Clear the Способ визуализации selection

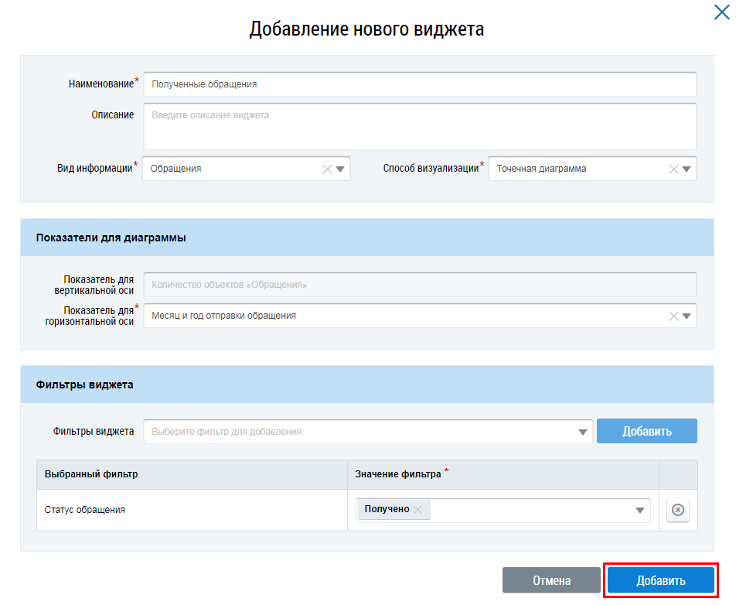point(673,169)
